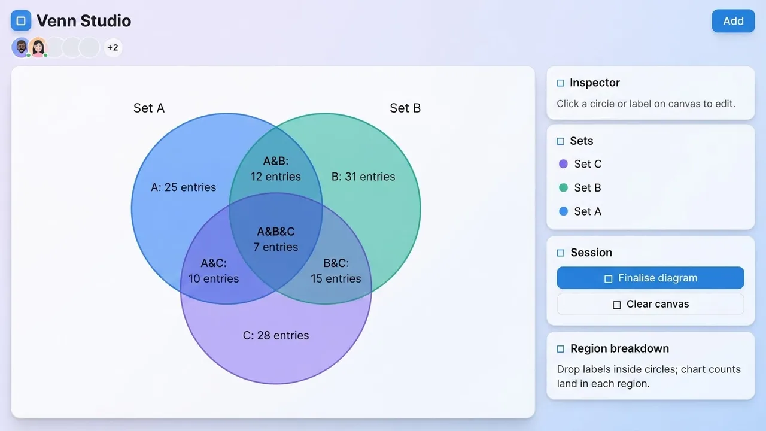Click the 'A: 25 entries' region label

pos(183,187)
